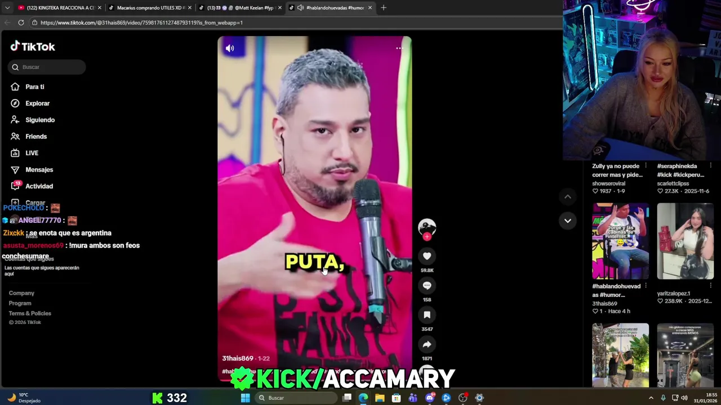Click the Company footer link
This screenshot has height=405, width=721.
21,293
